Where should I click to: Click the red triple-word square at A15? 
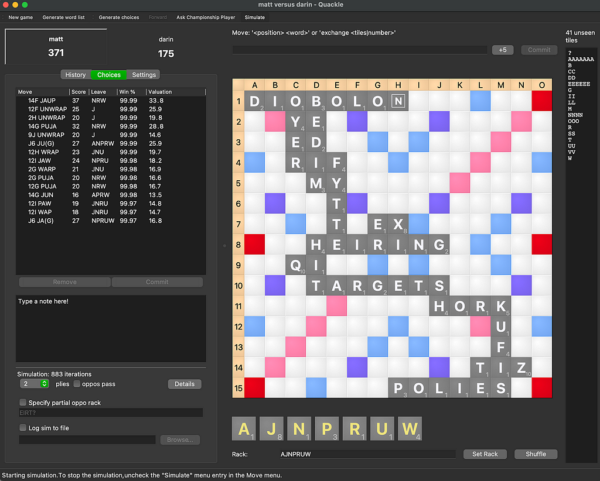254,388
